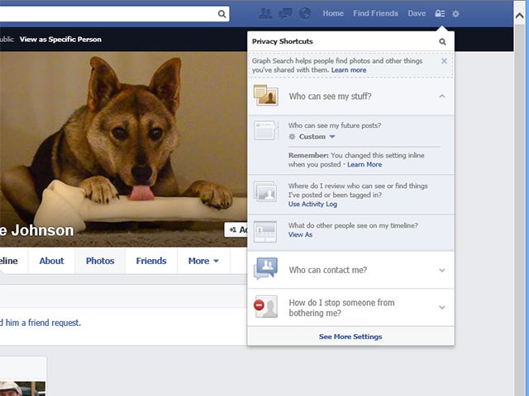Click the Add Friend button on the cover
Viewport: 529px width, 396px height.
(x=236, y=230)
